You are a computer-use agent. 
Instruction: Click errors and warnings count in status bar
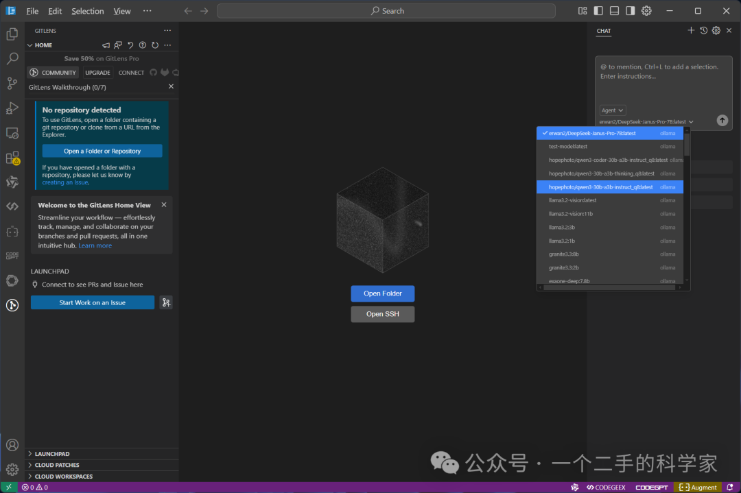(x=35, y=488)
